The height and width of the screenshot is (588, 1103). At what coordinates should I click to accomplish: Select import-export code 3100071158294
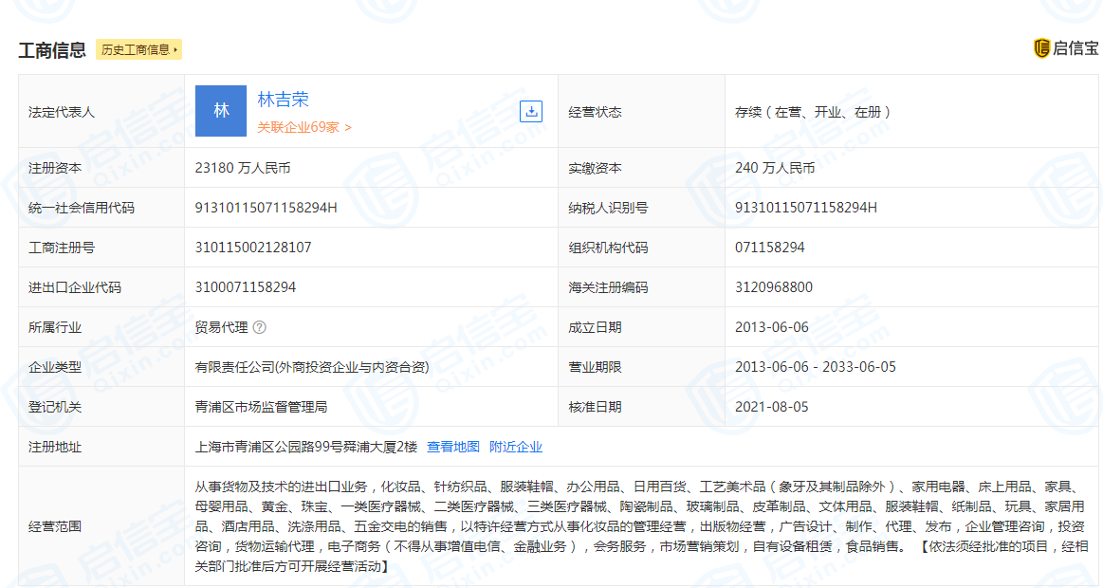(x=246, y=287)
